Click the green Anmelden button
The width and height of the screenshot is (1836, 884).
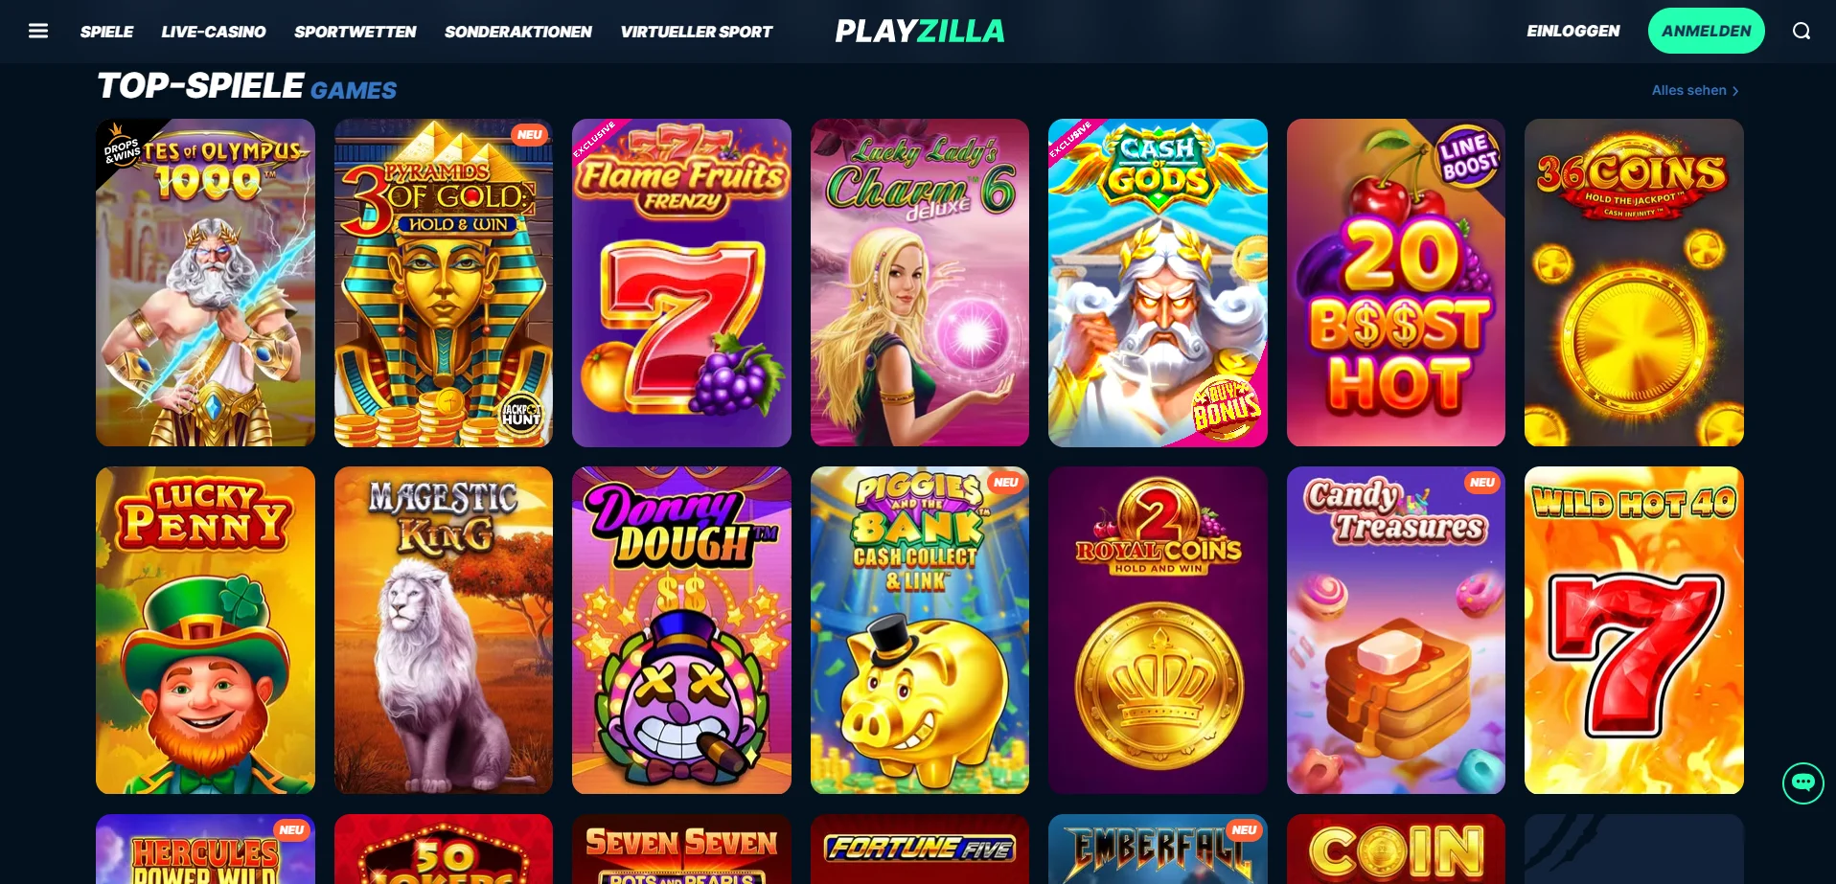1706,31
